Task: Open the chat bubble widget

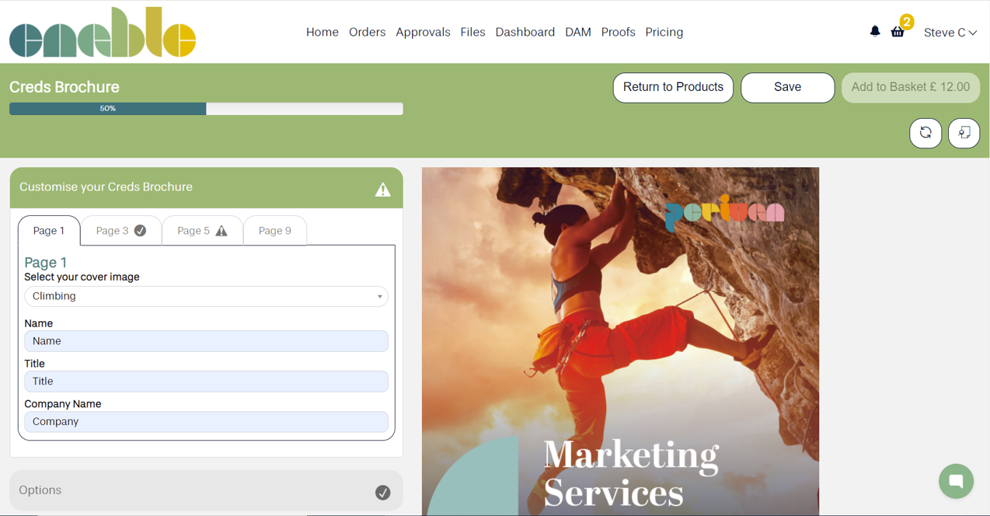Action: [956, 481]
